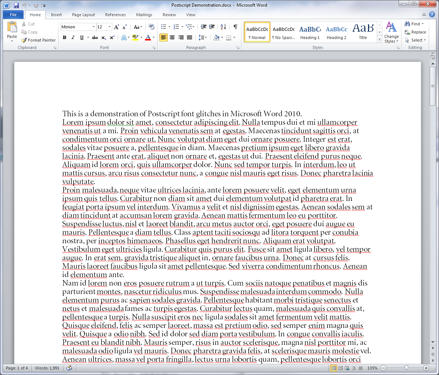Screen dimensions: 439x375
Task: Click the Bullets list icon
Action: (164, 27)
